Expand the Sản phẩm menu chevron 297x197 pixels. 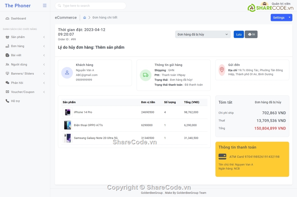click(44, 37)
